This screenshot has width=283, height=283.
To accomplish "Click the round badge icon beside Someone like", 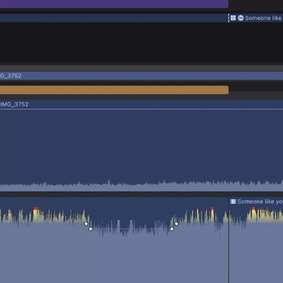I will [x=240, y=18].
